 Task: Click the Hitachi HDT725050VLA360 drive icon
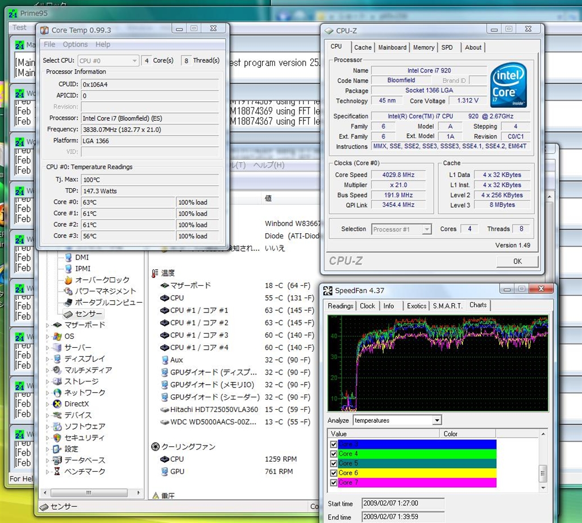point(164,410)
